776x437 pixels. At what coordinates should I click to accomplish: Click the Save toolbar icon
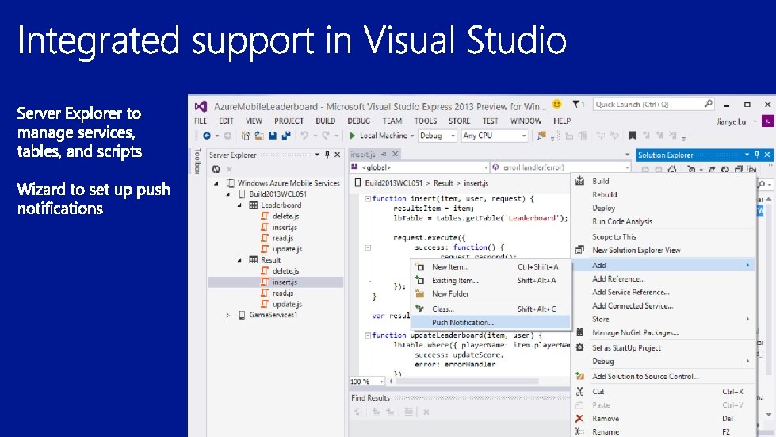(272, 136)
